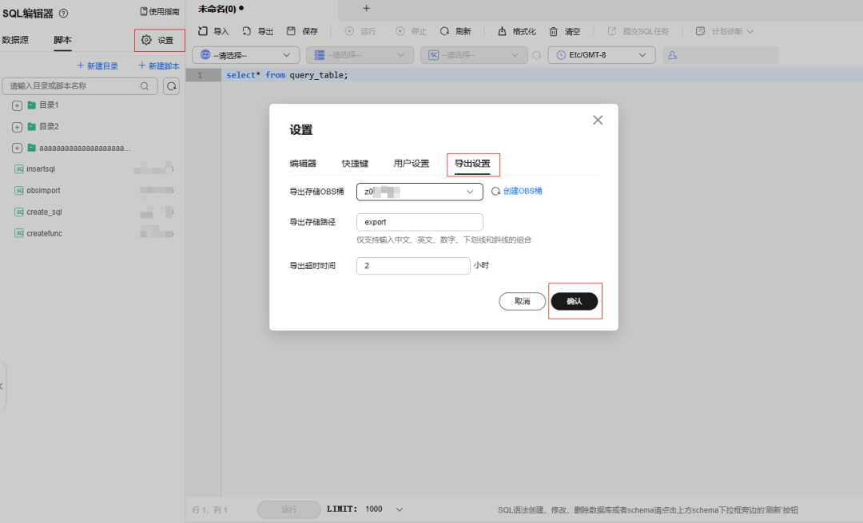
Task: Click 确认 to confirm settings
Action: coord(574,301)
